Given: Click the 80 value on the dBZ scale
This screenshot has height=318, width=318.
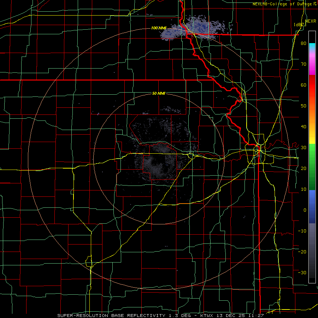Looking at the screenshot, I should [304, 43].
